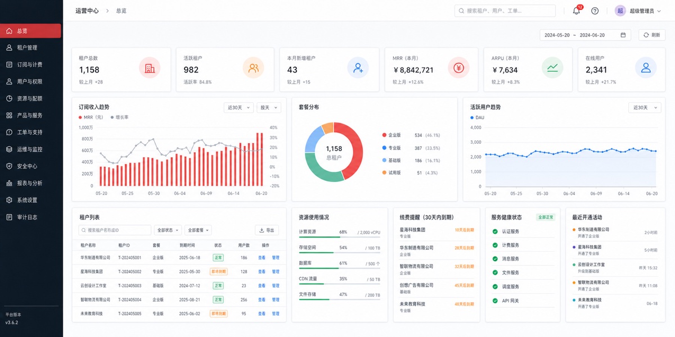Click the breadcrumb arrow after 运营中心
Viewport: 675px width, 337px height.
click(x=107, y=11)
